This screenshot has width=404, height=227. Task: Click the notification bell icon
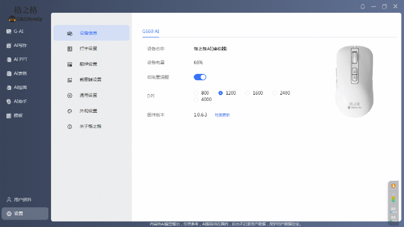click(363, 6)
